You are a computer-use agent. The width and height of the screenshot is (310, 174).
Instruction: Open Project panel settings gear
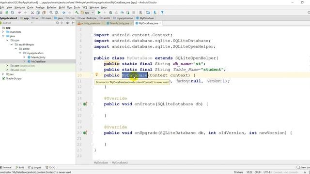(x=68, y=23)
